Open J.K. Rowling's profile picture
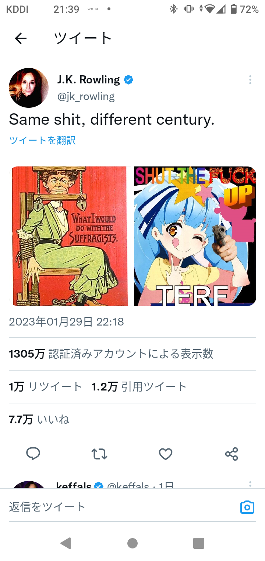The width and height of the screenshot is (265, 561). [29, 88]
